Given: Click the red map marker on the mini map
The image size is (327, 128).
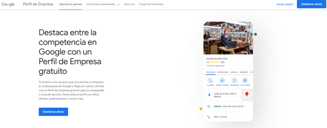Looking at the screenshot, I should coord(247,94).
